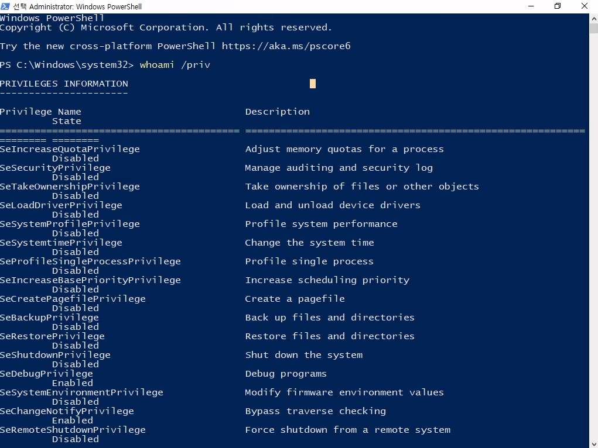Click the Enabled state below SeChangeNotifyPrivilege
The height and width of the screenshot is (448, 598).
[x=73, y=420]
